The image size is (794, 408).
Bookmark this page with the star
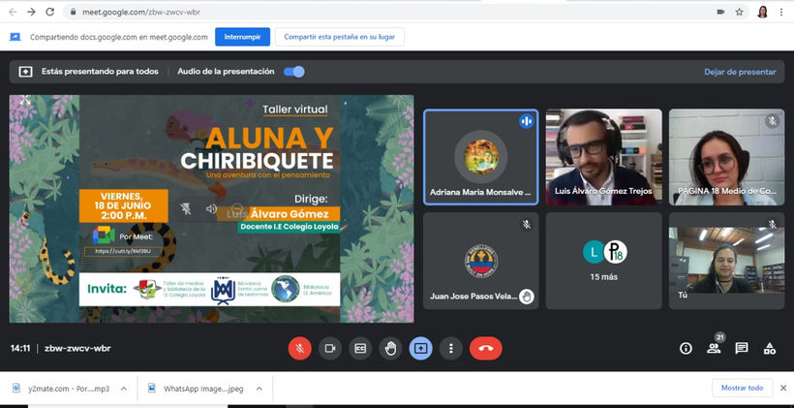tap(740, 12)
